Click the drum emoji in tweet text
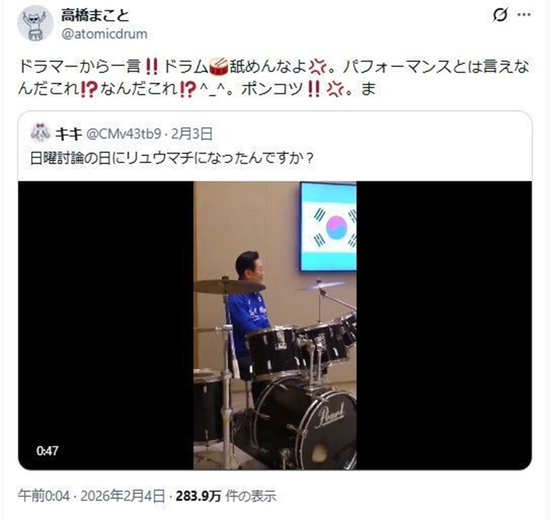 point(219,67)
